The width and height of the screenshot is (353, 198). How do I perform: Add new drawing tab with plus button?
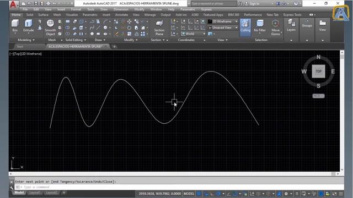(x=114, y=47)
